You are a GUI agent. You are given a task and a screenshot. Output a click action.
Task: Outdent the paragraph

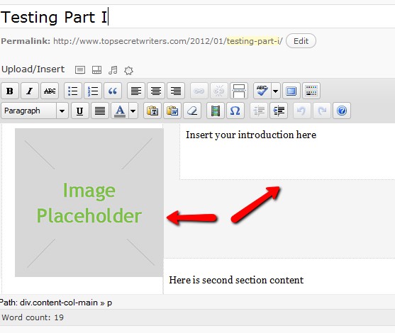(259, 111)
